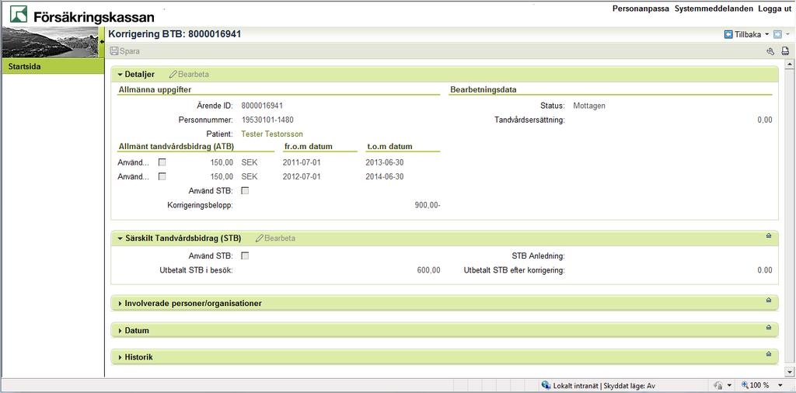Viewport: 796px width, 393px height.
Task: Click the scrollbar down arrow
Action: (x=789, y=372)
